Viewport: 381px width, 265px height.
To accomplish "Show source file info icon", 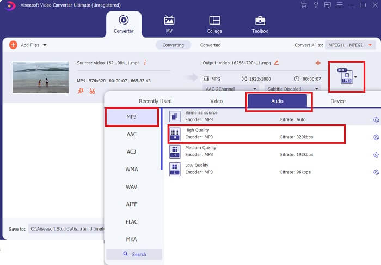I will click(x=145, y=63).
